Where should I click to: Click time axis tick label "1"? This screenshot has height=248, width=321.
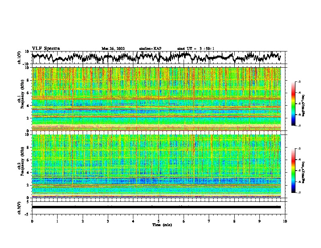click(57, 221)
